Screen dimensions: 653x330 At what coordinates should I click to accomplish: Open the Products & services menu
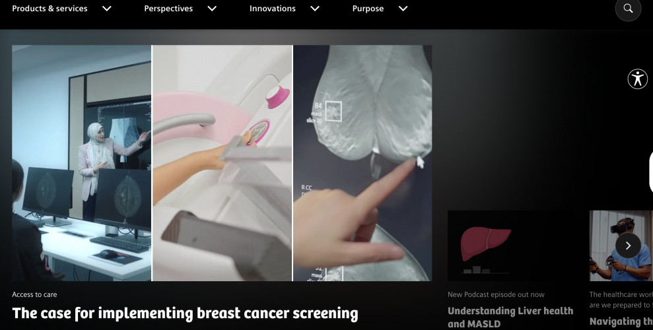tap(50, 9)
